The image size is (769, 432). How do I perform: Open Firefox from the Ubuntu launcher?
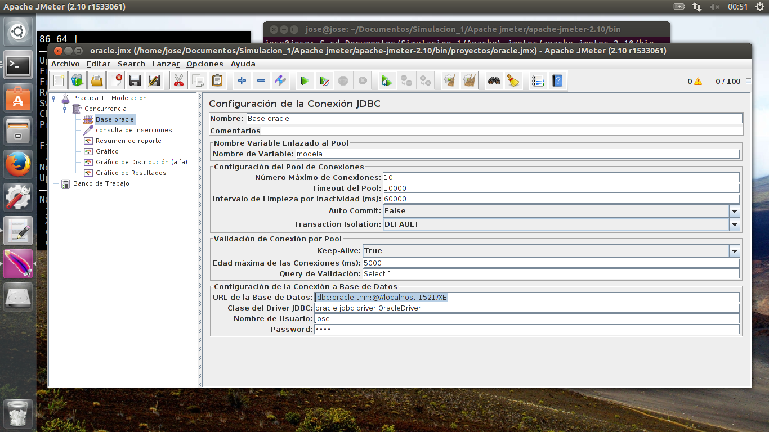point(18,164)
